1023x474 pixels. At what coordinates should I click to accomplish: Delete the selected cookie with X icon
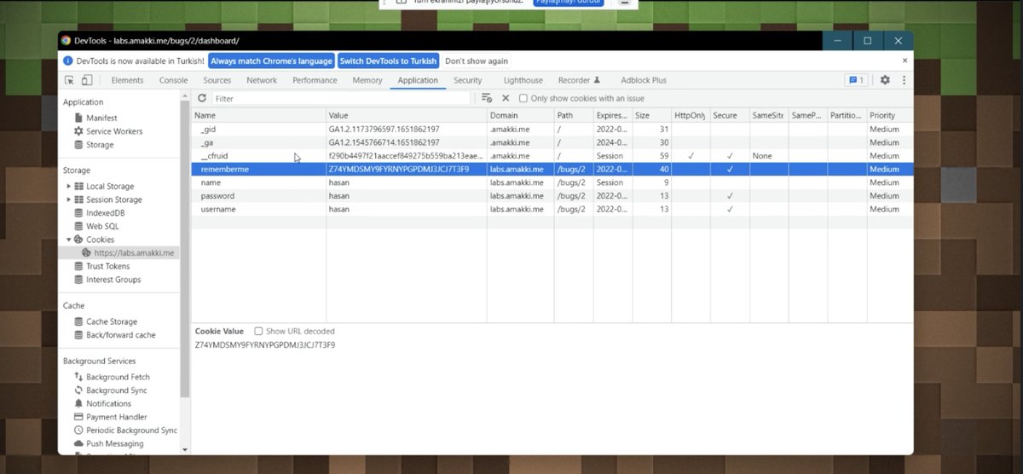pyautogui.click(x=506, y=98)
